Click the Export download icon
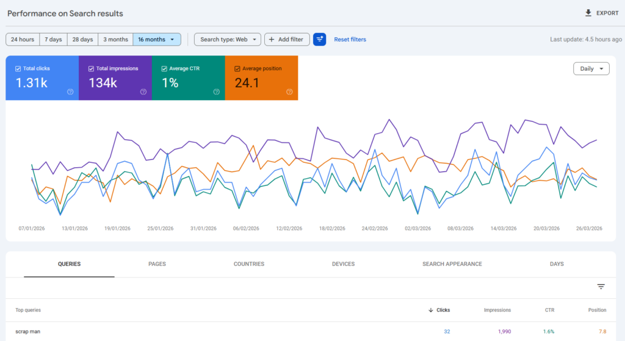 588,13
